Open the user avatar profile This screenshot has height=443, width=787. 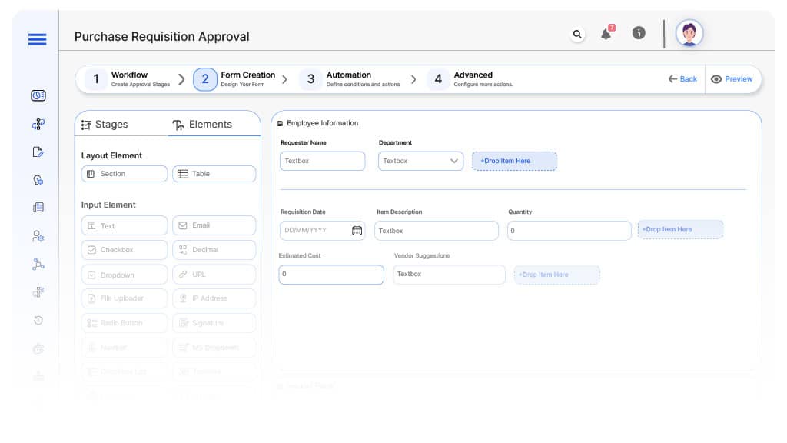pyautogui.click(x=689, y=34)
